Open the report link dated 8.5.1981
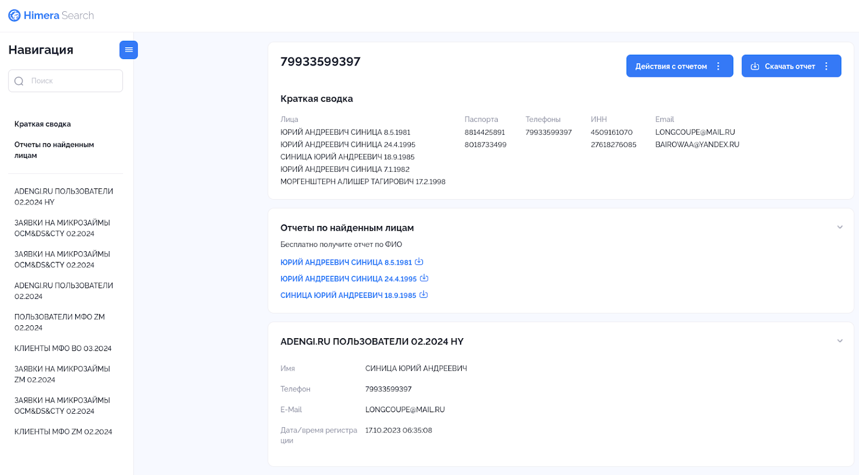 pos(346,262)
